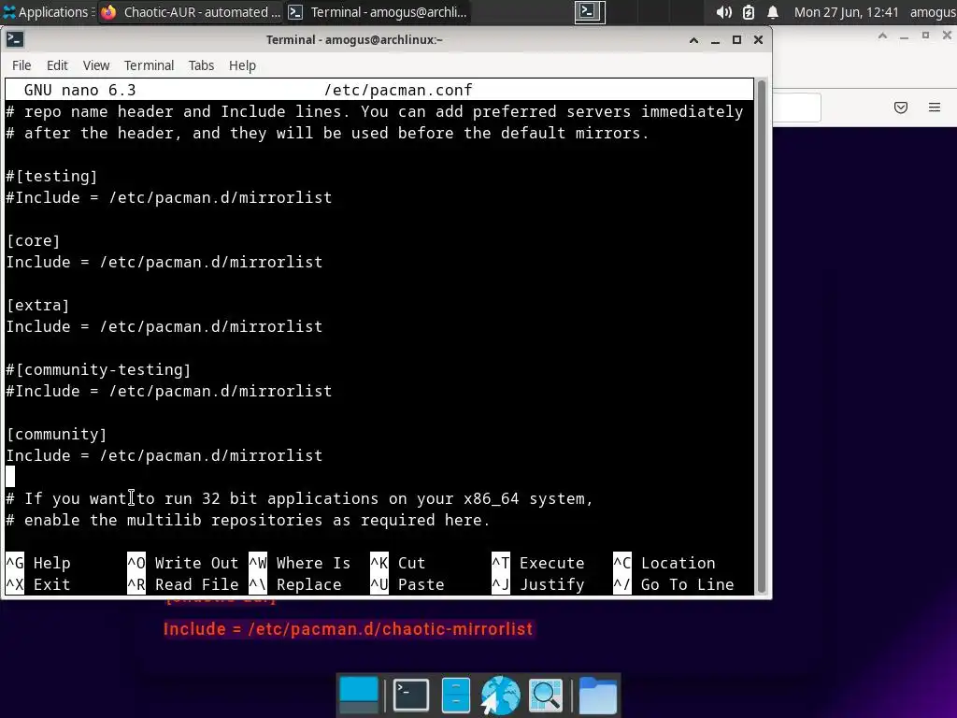Roll up the terminal window with the arrow button
The image size is (957, 718).
[694, 39]
